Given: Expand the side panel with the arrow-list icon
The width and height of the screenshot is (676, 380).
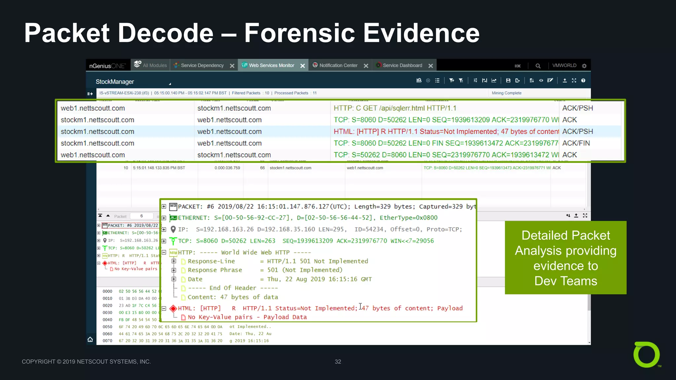Looking at the screenshot, I should [x=90, y=94].
